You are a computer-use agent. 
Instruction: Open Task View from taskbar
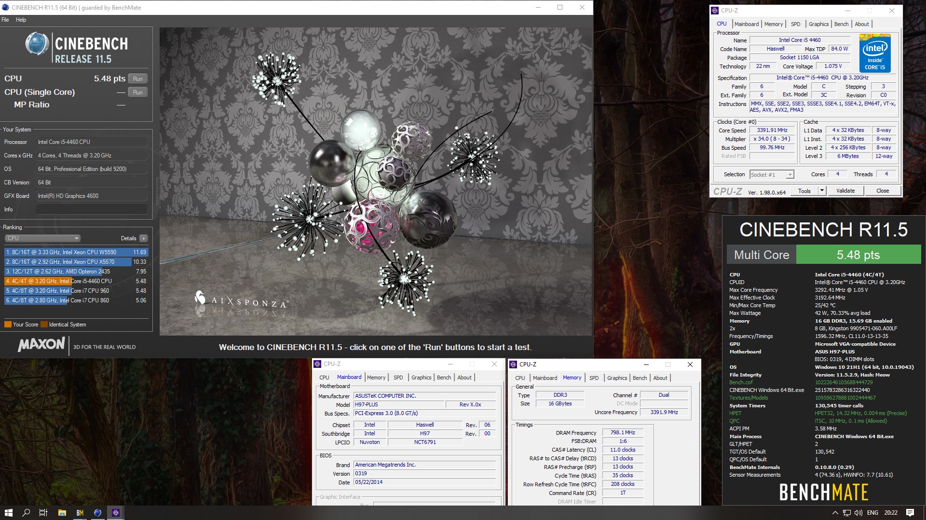[x=43, y=513]
